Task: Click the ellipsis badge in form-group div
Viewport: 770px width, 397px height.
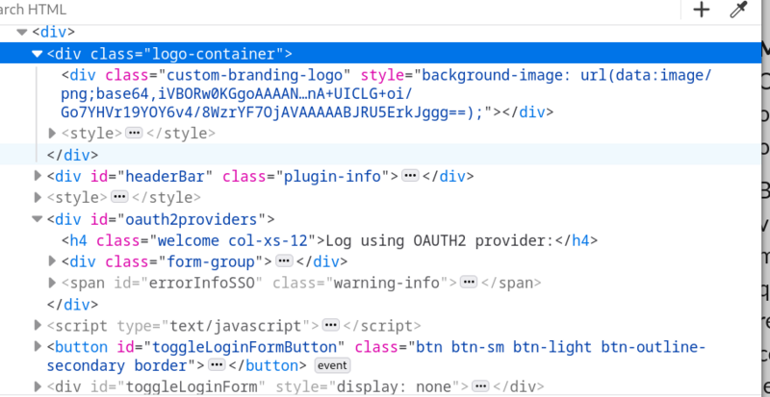Action: [x=283, y=261]
